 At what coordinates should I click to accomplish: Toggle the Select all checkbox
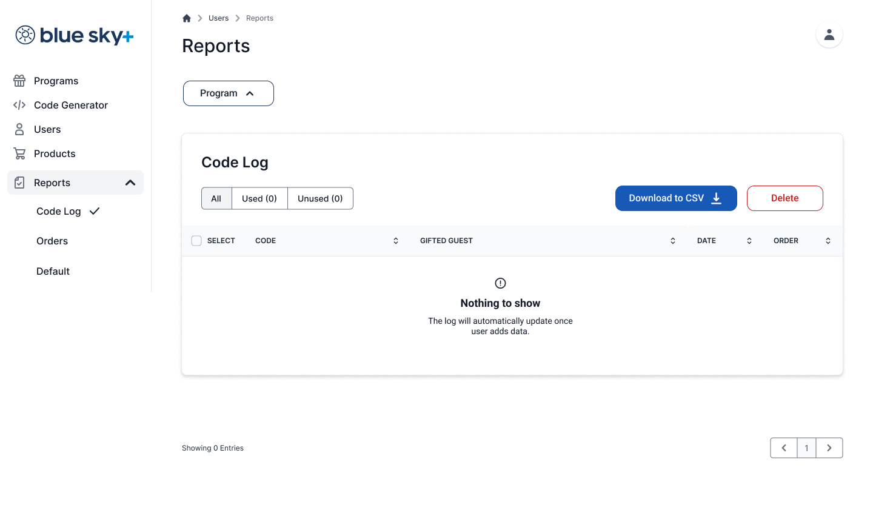(x=196, y=241)
